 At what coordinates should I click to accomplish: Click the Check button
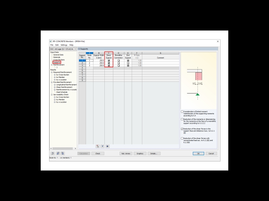pos(98,153)
